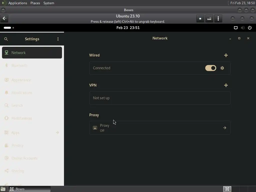256x192 pixels.
Task: Open Settings search
Action: 6,39
